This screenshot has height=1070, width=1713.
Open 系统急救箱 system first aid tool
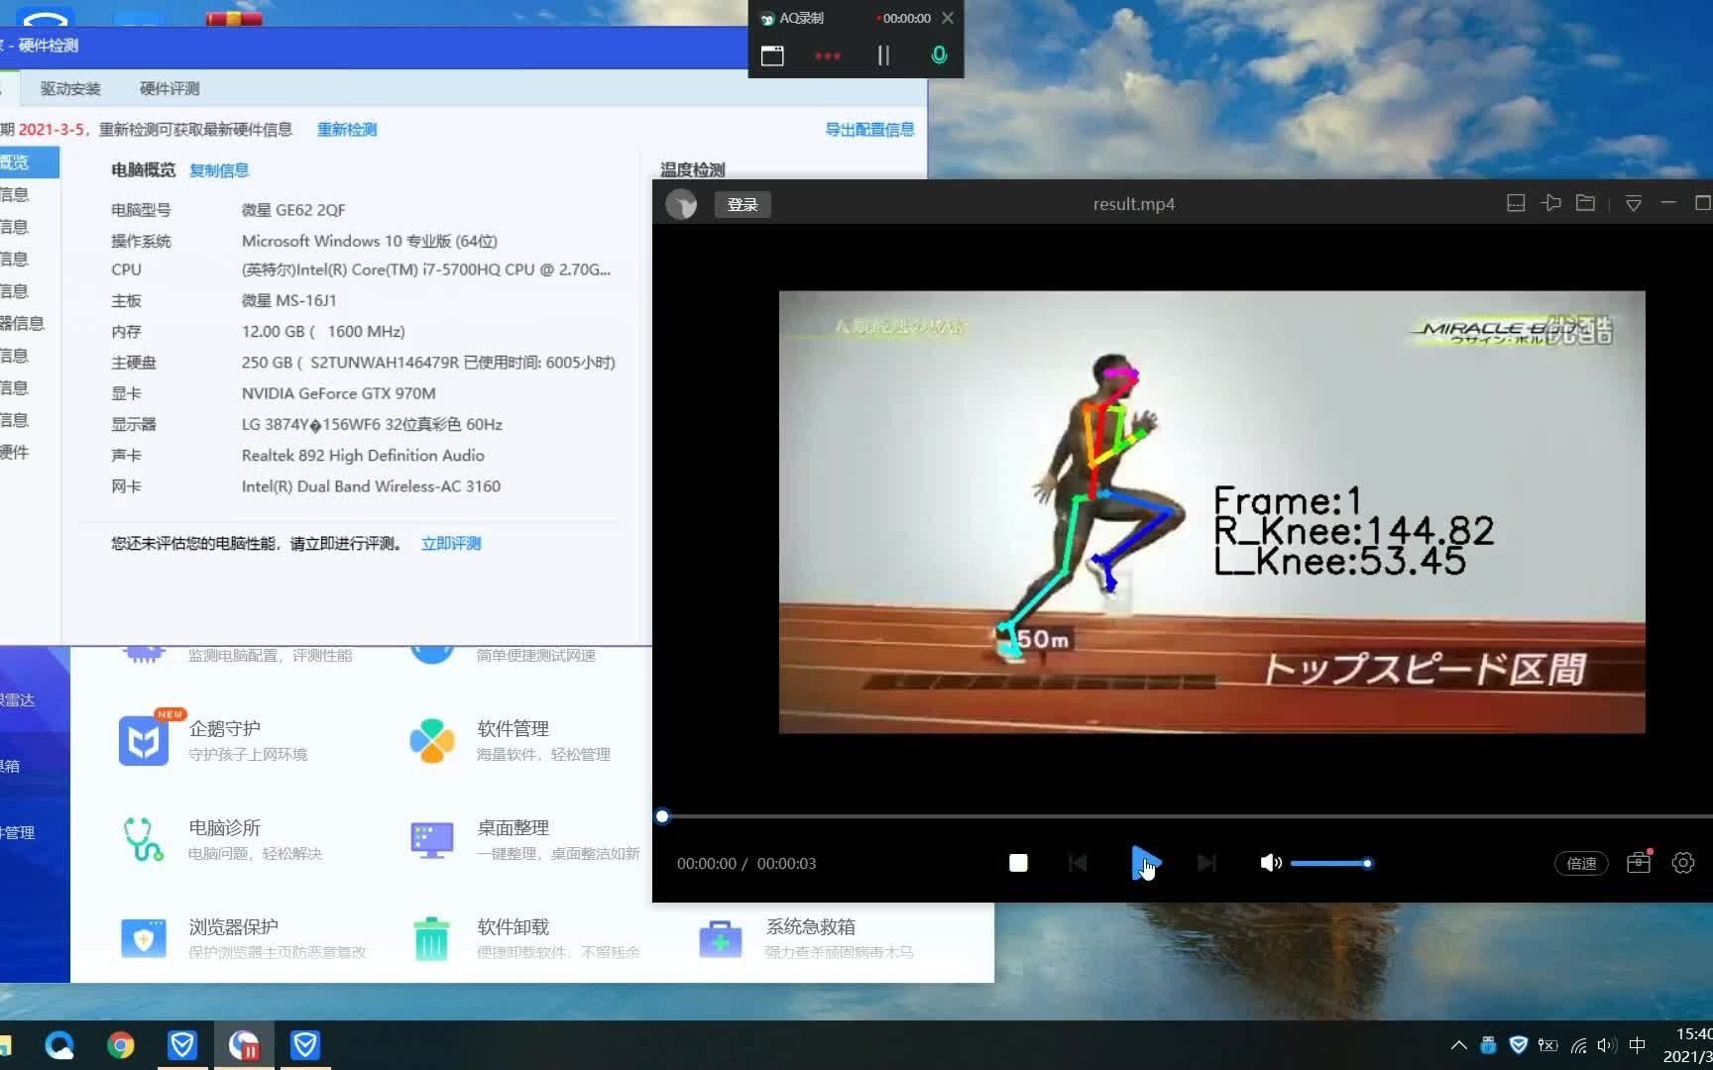coord(805,938)
